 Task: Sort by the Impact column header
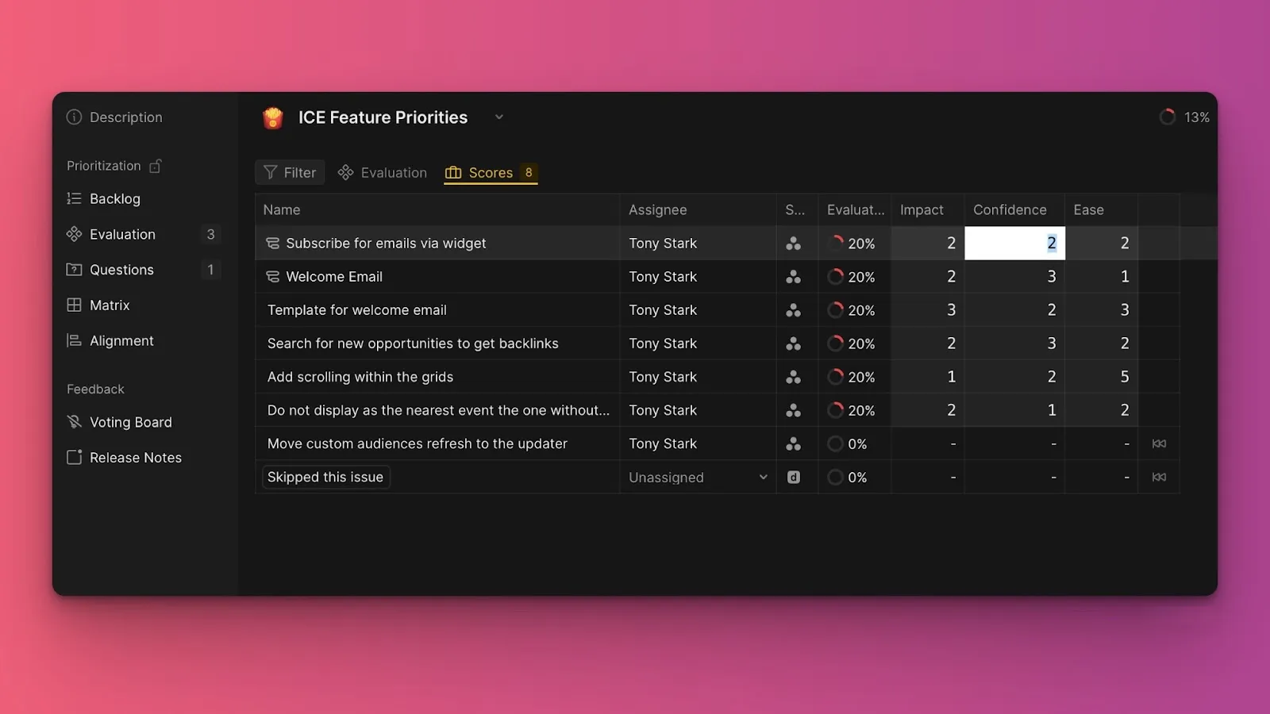(x=922, y=210)
